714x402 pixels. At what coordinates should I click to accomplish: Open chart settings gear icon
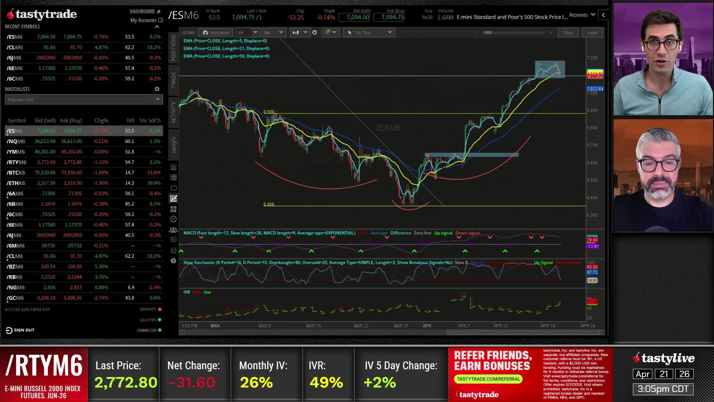point(315,33)
